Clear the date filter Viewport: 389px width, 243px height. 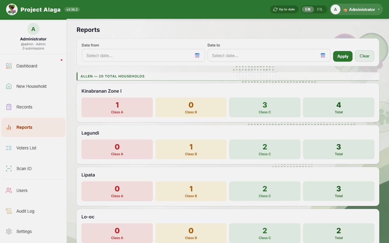point(364,56)
